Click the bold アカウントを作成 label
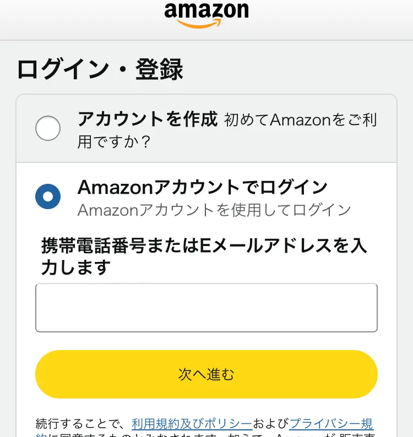 [x=148, y=119]
